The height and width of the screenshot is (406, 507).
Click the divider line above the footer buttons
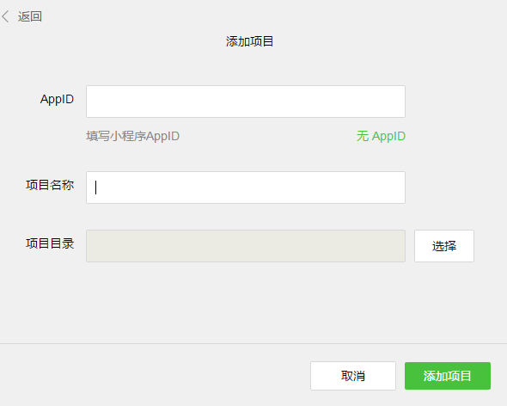pyautogui.click(x=253, y=343)
